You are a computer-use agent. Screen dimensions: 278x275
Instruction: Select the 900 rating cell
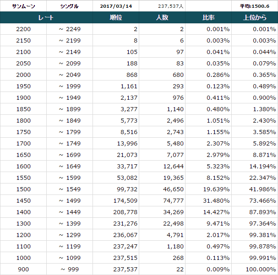(23, 270)
